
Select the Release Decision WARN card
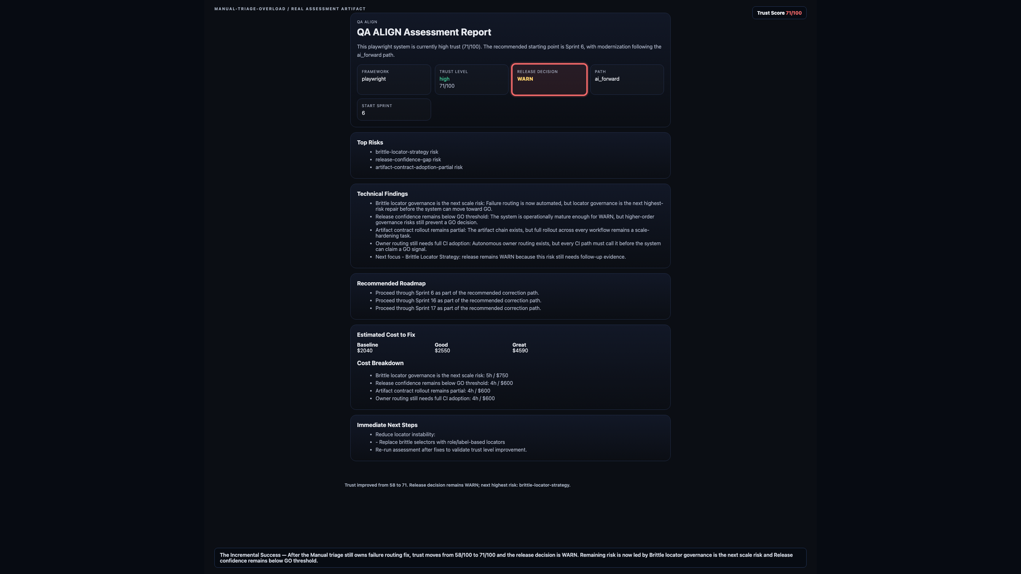coord(549,80)
